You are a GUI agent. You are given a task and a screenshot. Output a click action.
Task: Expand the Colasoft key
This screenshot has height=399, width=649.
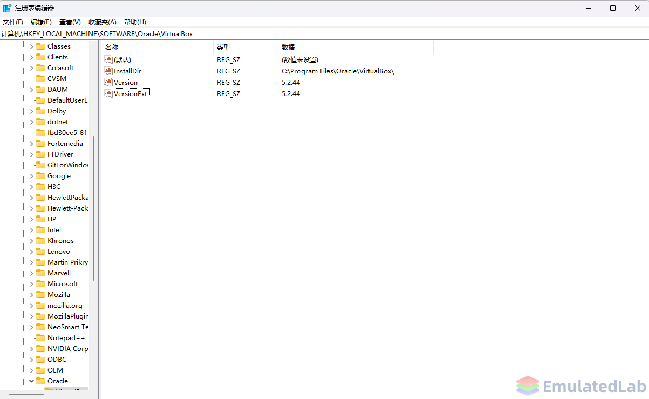(31, 68)
